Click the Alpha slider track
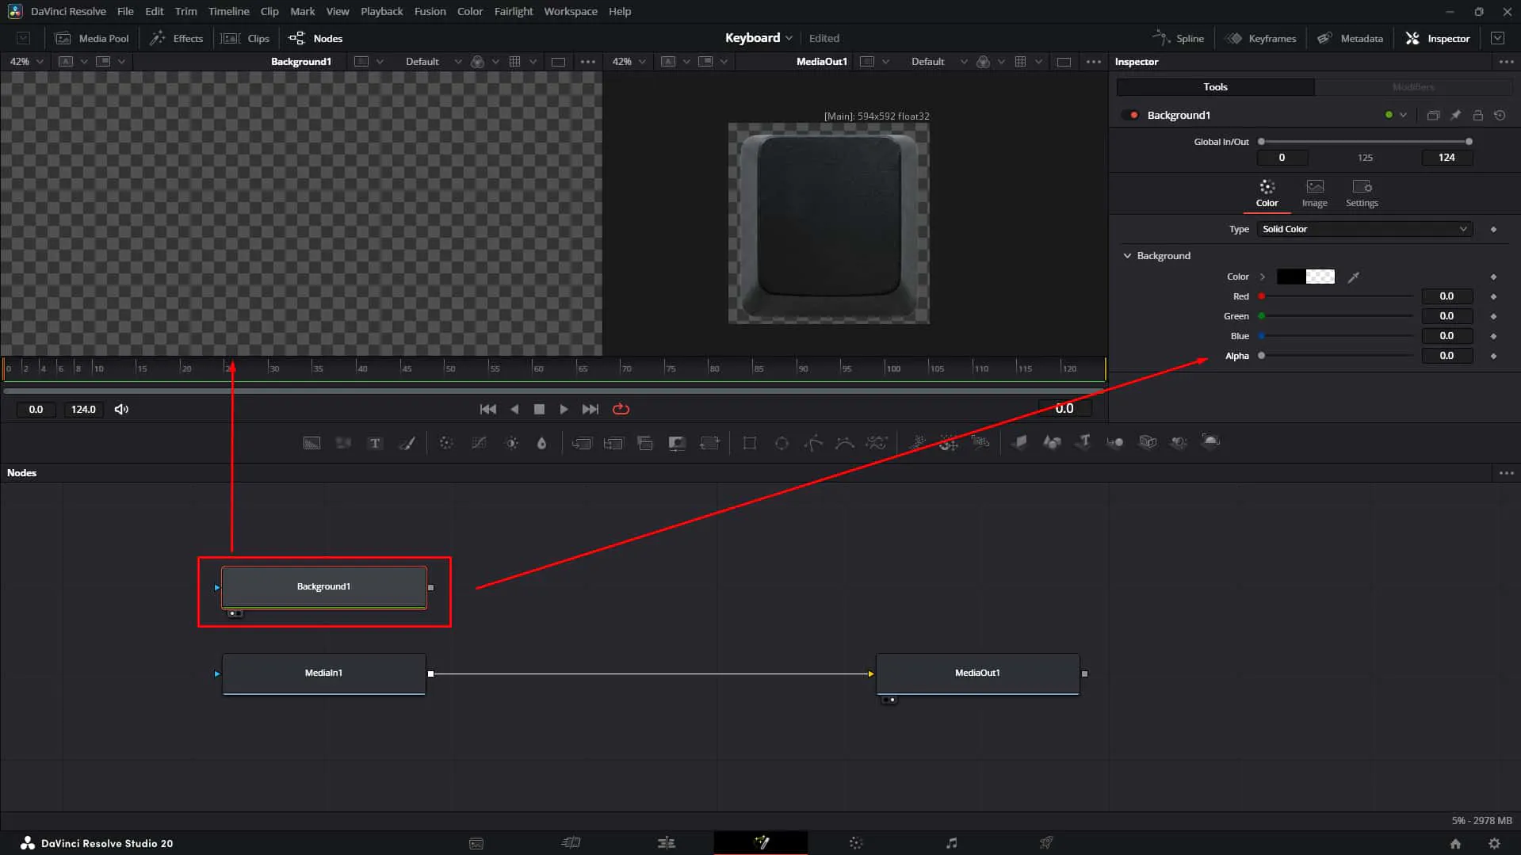 [1337, 356]
